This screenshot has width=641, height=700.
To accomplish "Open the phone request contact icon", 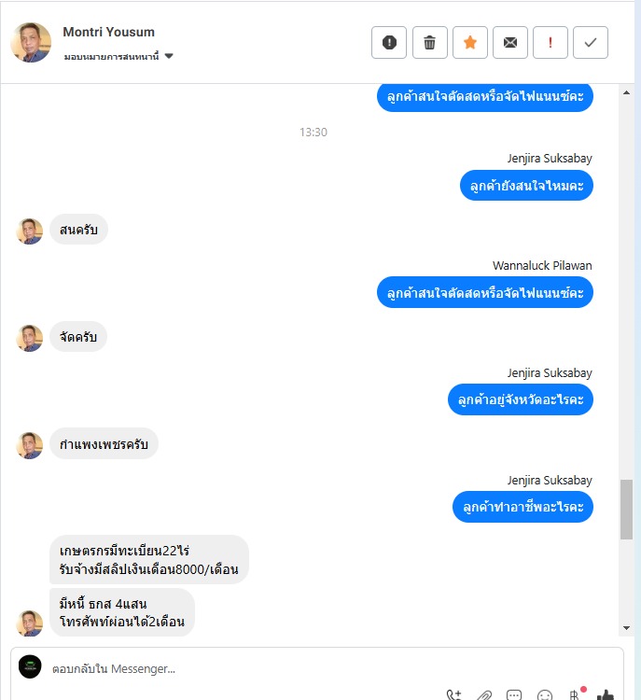I will (x=454, y=695).
